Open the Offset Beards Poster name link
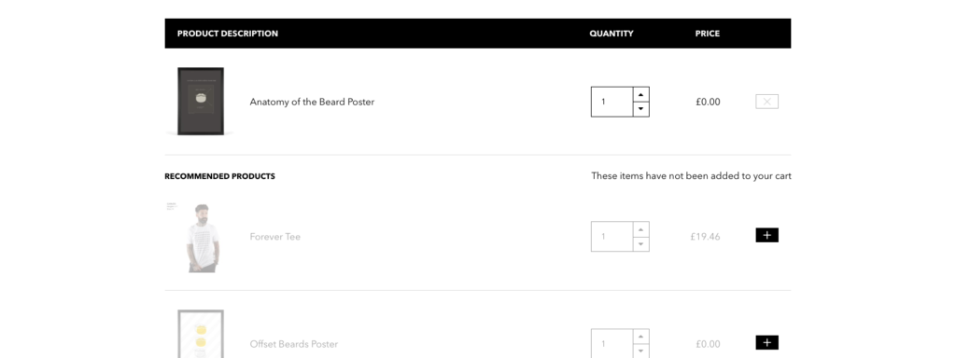 click(294, 344)
